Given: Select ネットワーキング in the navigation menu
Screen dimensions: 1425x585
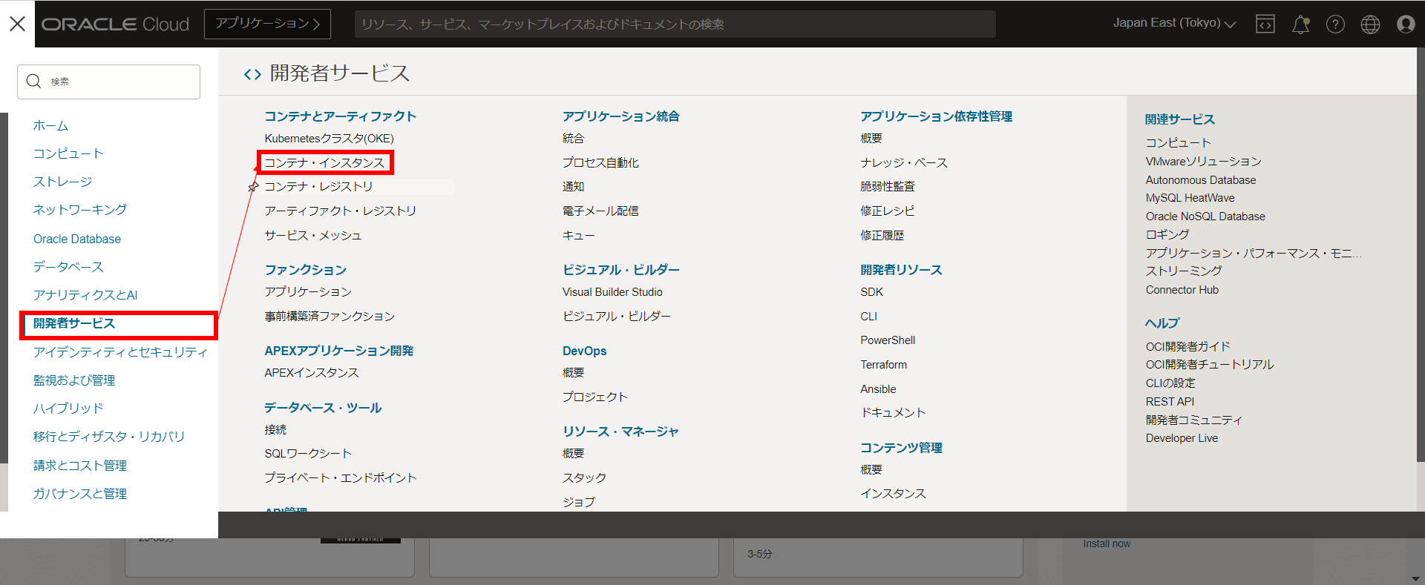Looking at the screenshot, I should [79, 210].
